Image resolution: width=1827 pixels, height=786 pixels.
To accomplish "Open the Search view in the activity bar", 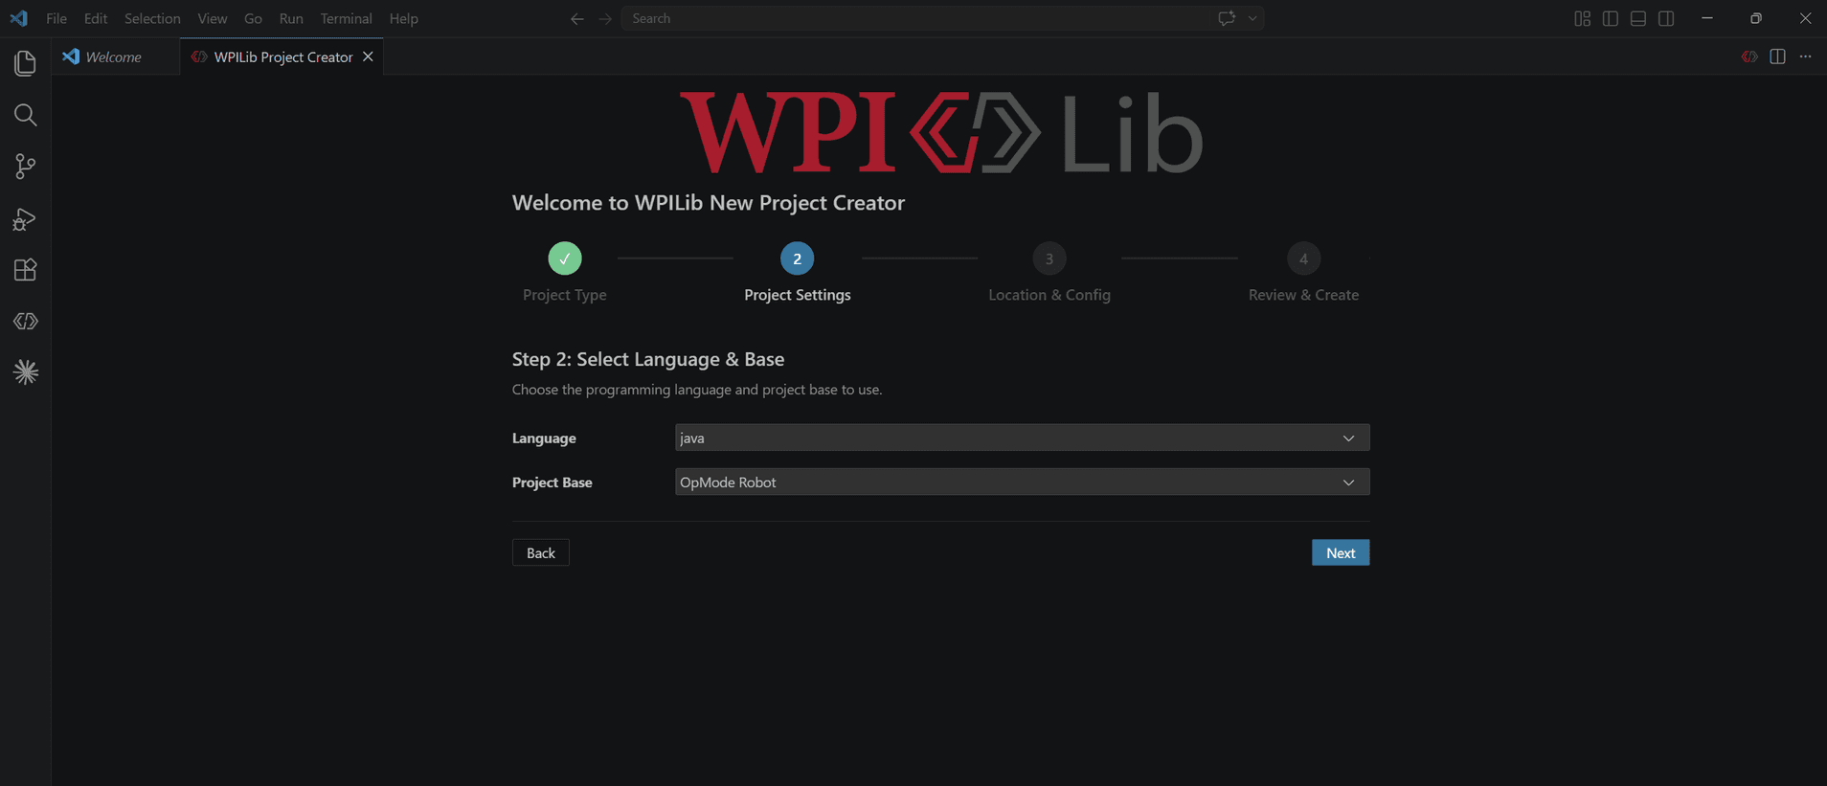I will pos(26,115).
